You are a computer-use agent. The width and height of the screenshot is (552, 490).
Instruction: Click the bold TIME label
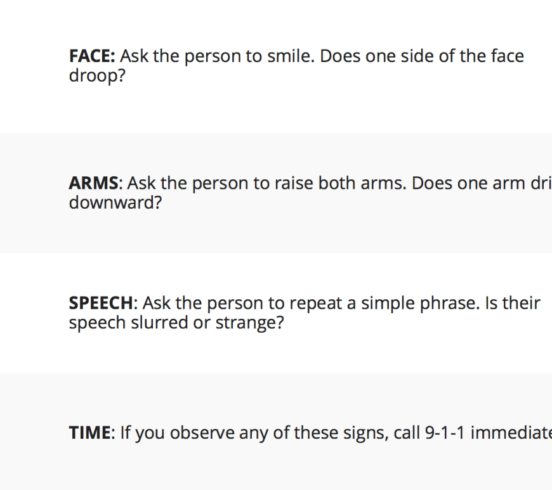point(89,433)
